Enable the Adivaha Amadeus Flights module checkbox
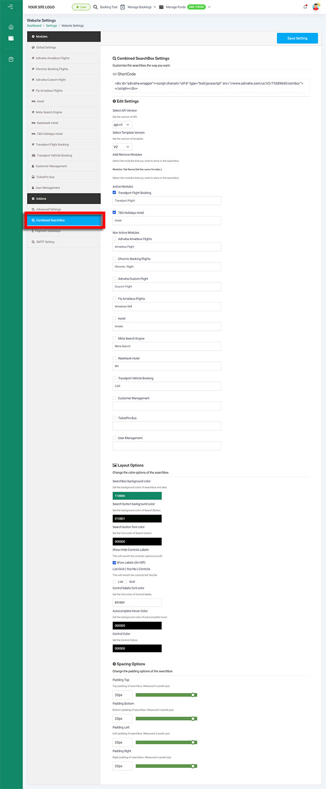The width and height of the screenshot is (326, 789). click(x=114, y=239)
